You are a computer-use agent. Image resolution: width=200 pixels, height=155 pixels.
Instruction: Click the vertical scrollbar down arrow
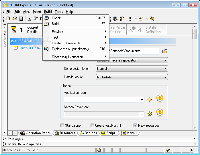pos(195,128)
